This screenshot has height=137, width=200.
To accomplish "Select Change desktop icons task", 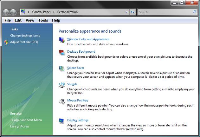I will pyautogui.click(x=25, y=36).
